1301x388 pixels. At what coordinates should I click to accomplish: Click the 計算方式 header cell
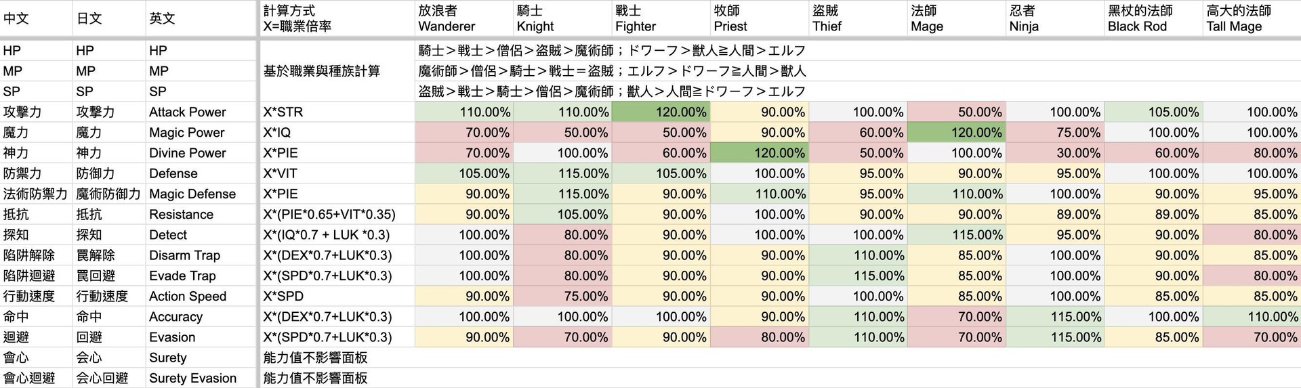[x=337, y=18]
